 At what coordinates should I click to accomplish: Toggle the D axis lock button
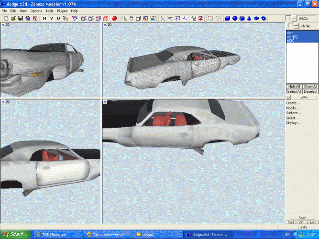click(x=59, y=18)
